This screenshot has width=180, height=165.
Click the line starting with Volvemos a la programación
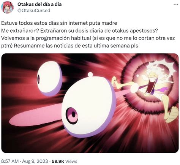88,38
